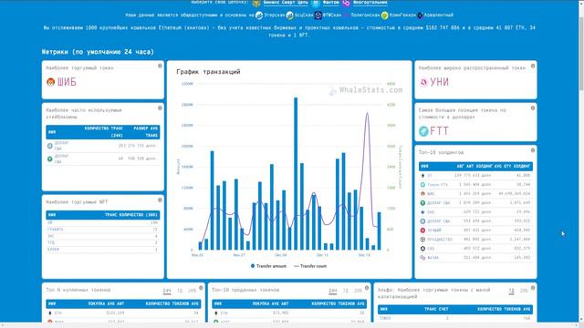
Task: Click the second stablecoin row green icon
Action: (x=50, y=159)
